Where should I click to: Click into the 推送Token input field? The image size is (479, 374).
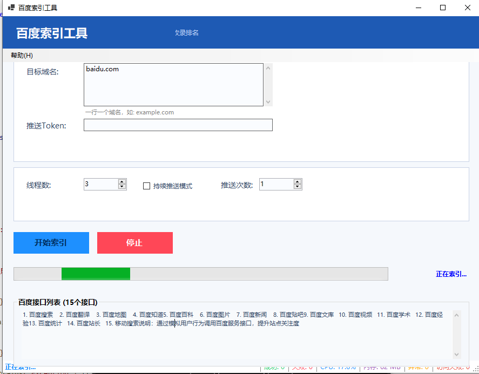click(178, 125)
